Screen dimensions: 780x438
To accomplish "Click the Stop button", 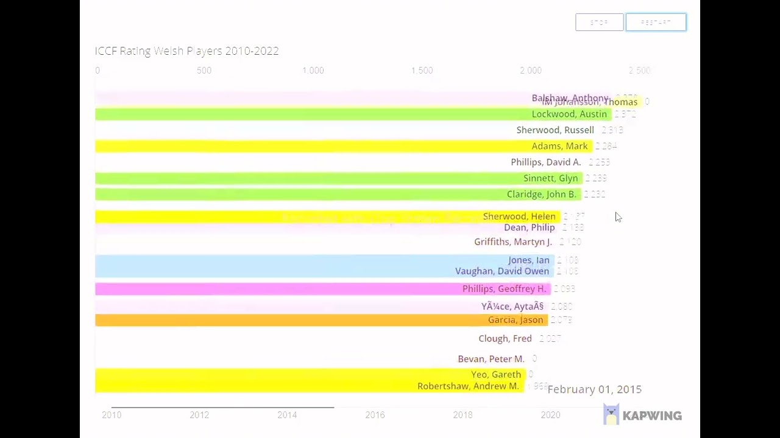I will click(x=599, y=23).
